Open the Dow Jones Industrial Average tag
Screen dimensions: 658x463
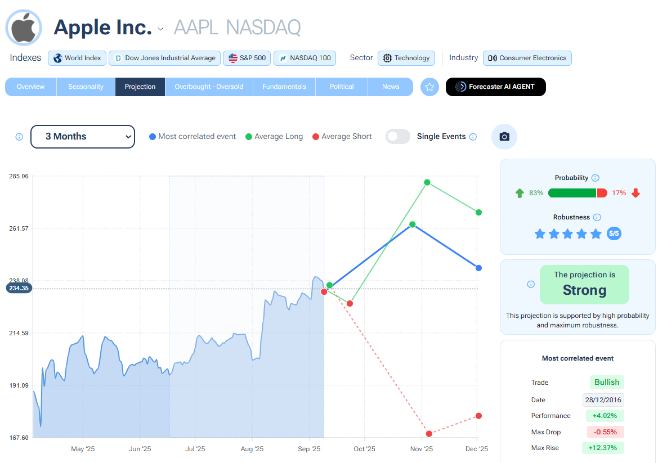(x=164, y=58)
